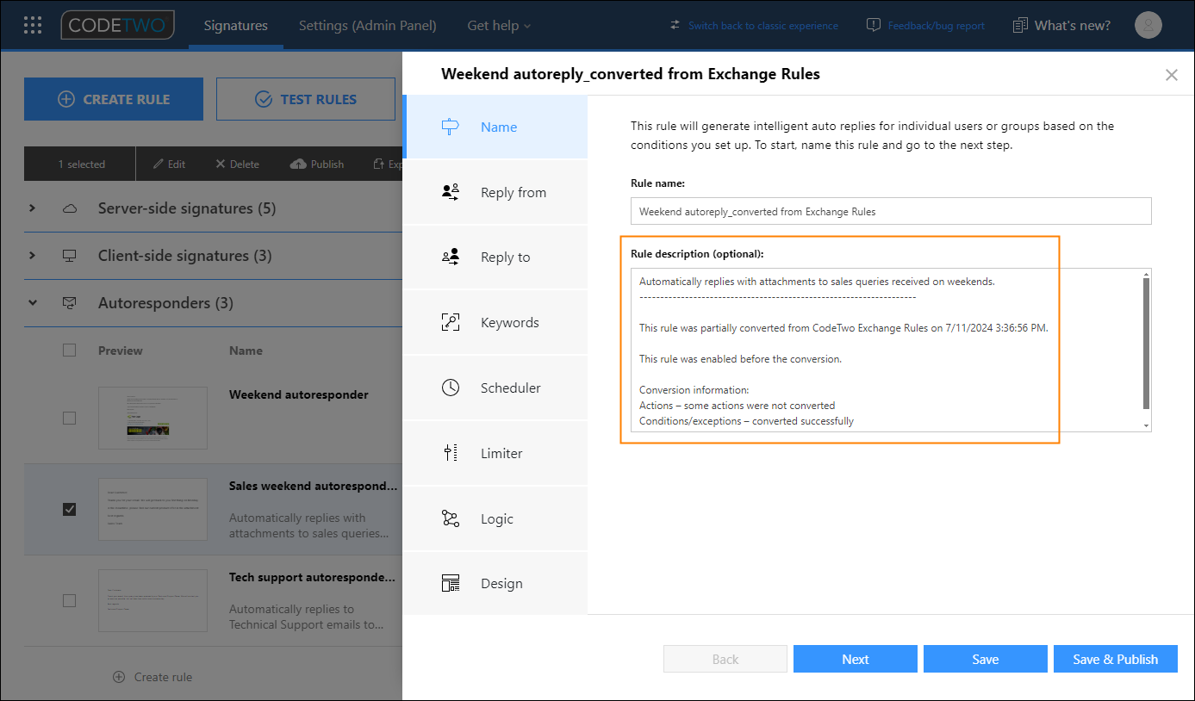
Task: Open the Weekend autoresponder preview thumbnail
Action: (x=152, y=418)
